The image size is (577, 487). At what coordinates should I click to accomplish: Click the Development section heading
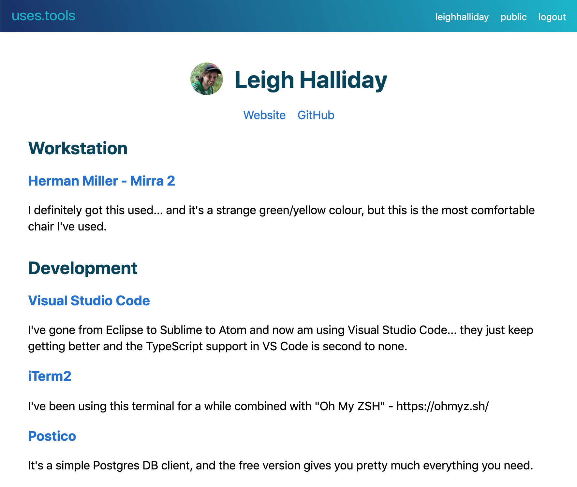point(82,268)
